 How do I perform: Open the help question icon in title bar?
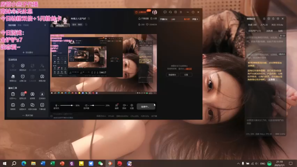tap(176, 12)
